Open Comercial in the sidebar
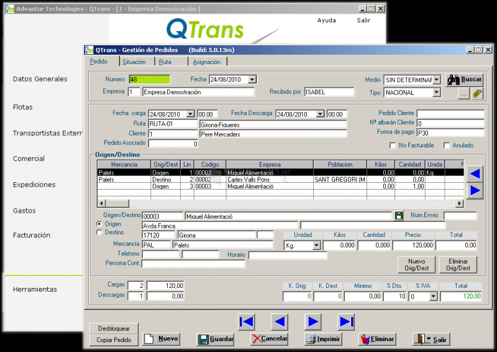This screenshot has width=497, height=352. tap(29, 159)
